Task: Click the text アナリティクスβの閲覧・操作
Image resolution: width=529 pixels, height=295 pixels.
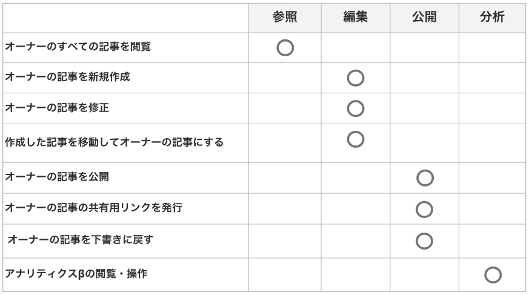Action: 76,274
